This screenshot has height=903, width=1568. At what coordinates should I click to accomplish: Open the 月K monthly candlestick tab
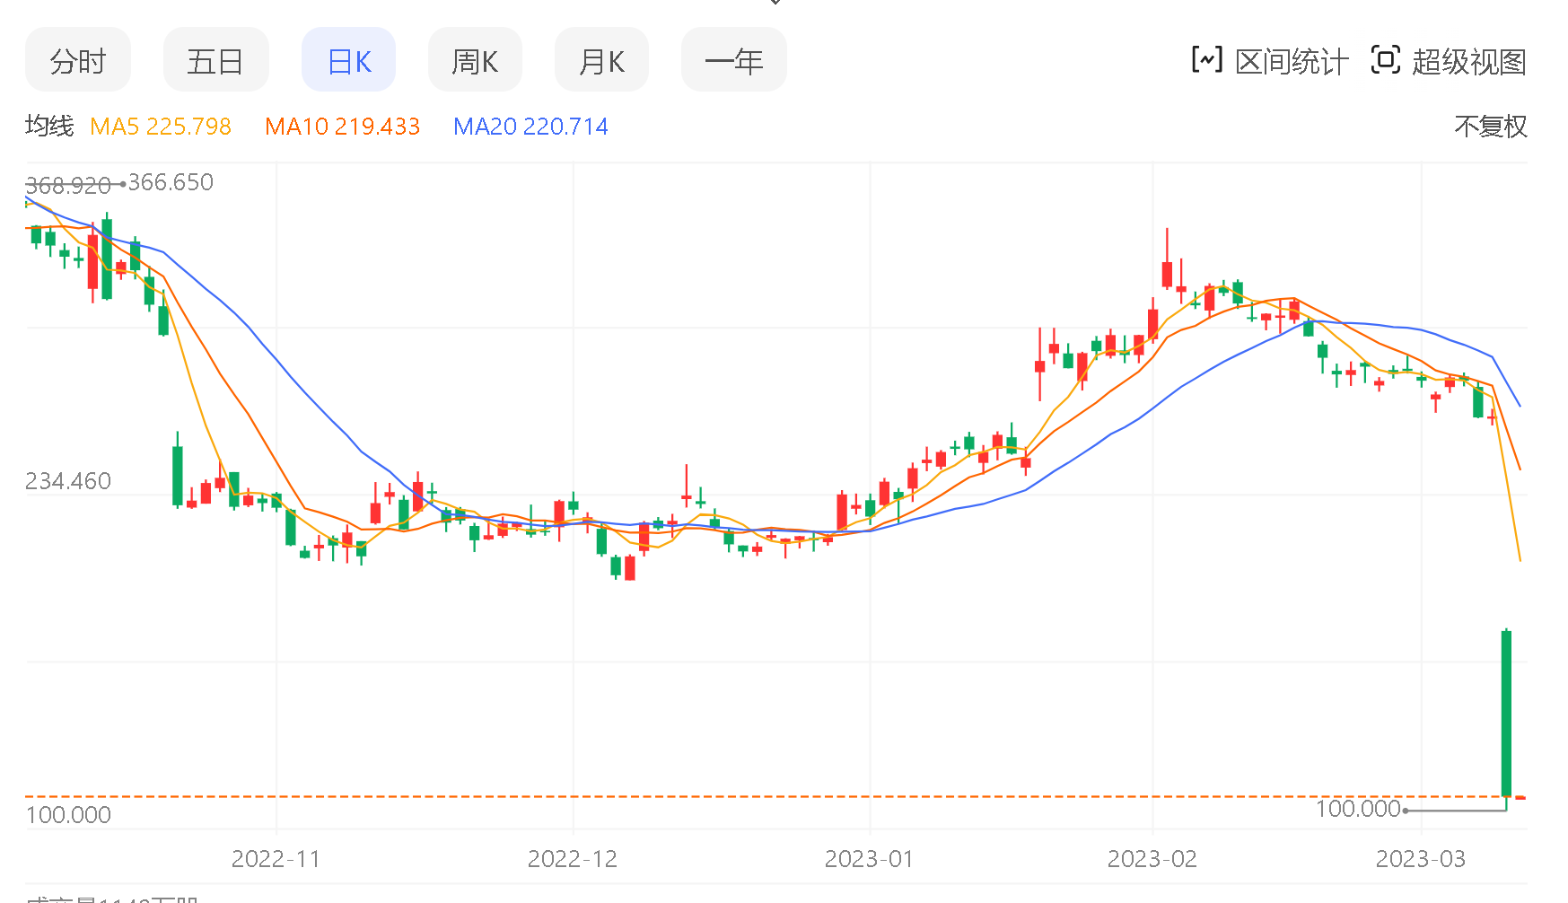pos(601,60)
